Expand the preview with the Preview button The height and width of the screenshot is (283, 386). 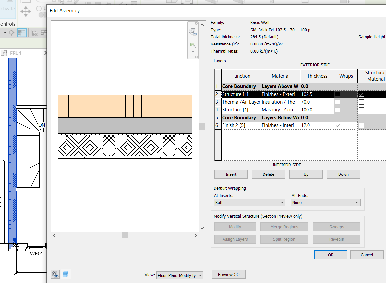(x=228, y=274)
